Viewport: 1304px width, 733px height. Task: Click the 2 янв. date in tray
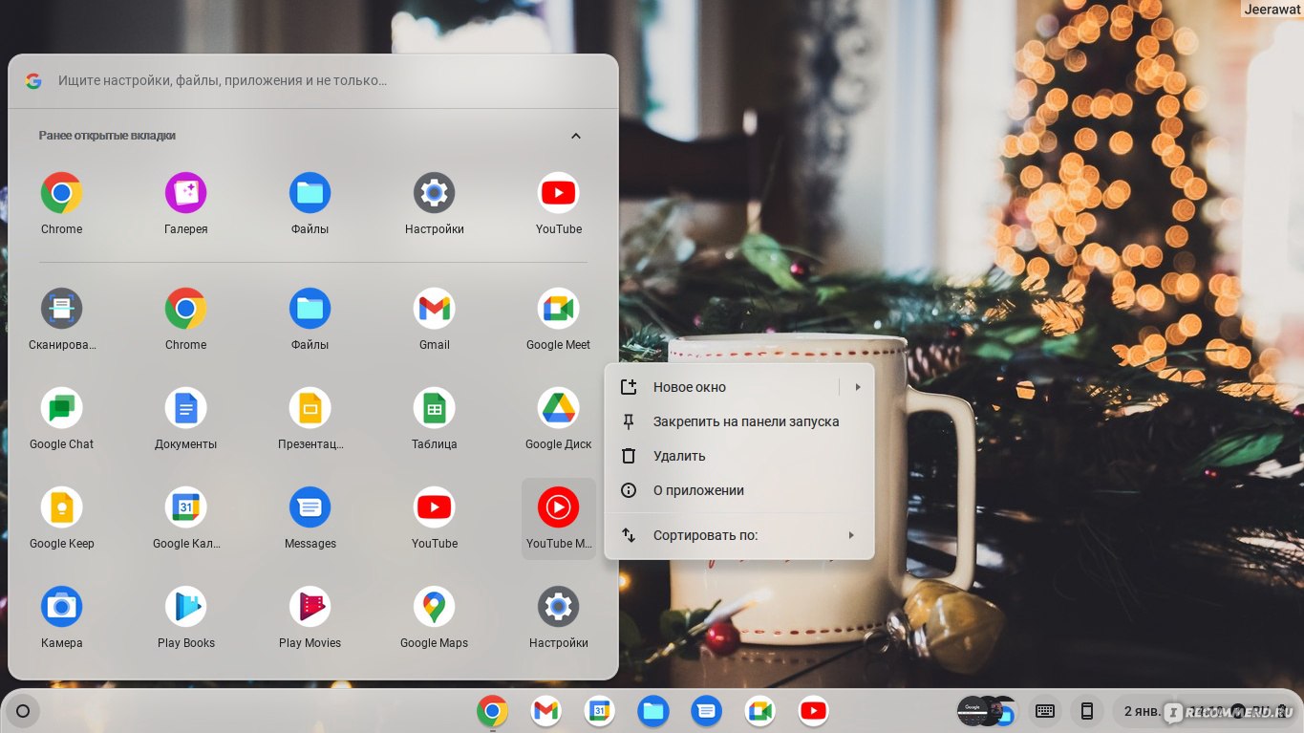point(1142,711)
